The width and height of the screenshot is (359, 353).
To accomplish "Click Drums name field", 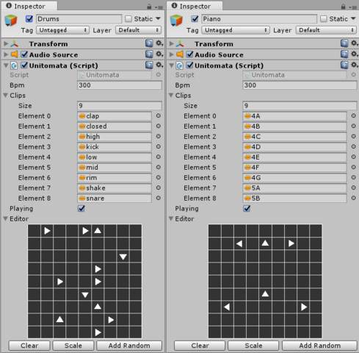I will coord(79,19).
